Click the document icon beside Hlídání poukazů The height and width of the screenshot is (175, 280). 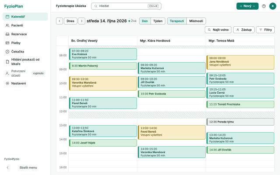coord(7,62)
